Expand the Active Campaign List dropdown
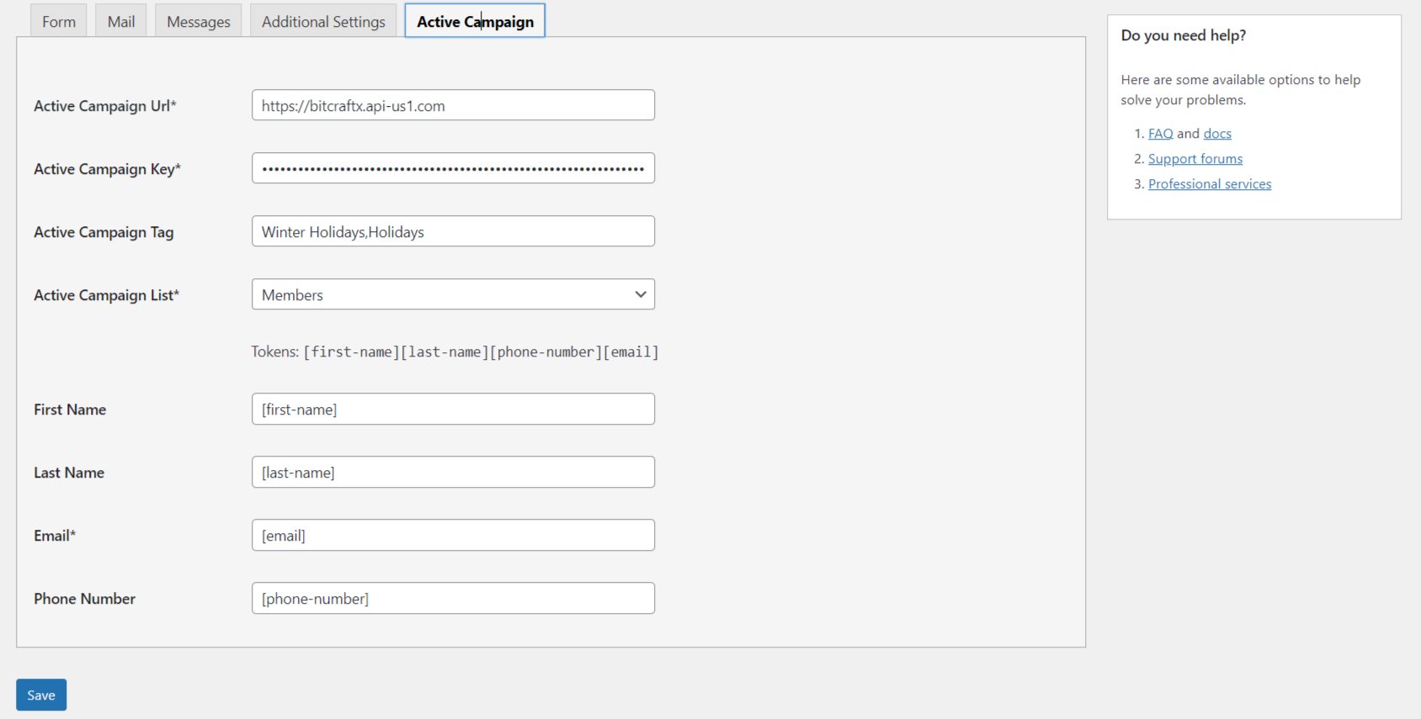 [453, 294]
